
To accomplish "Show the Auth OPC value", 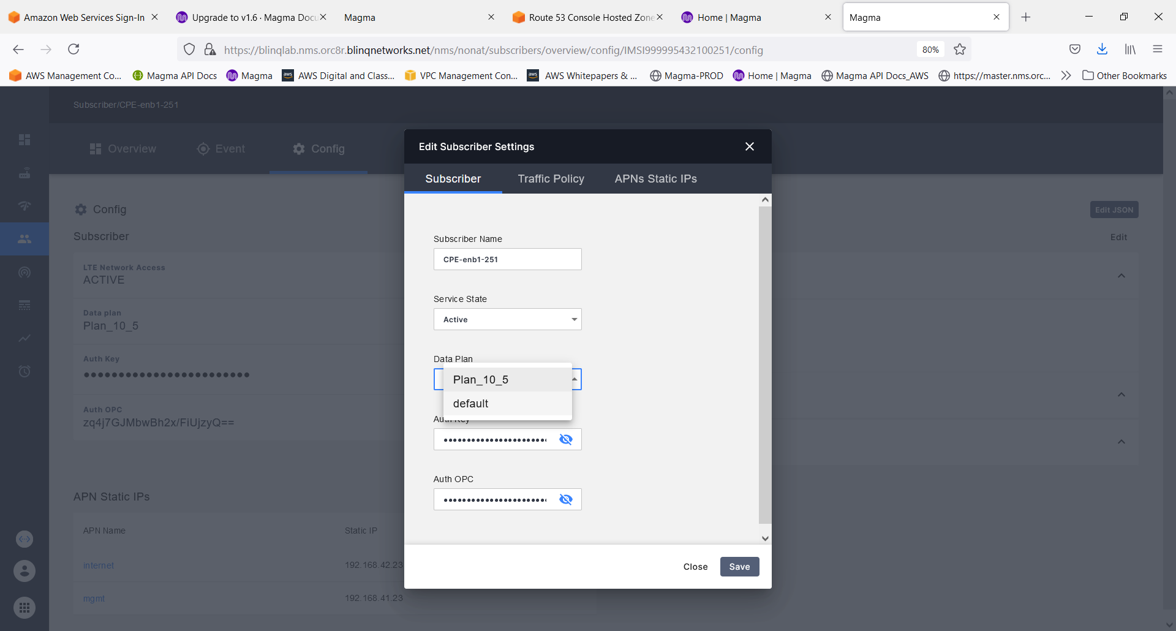I will tap(567, 499).
